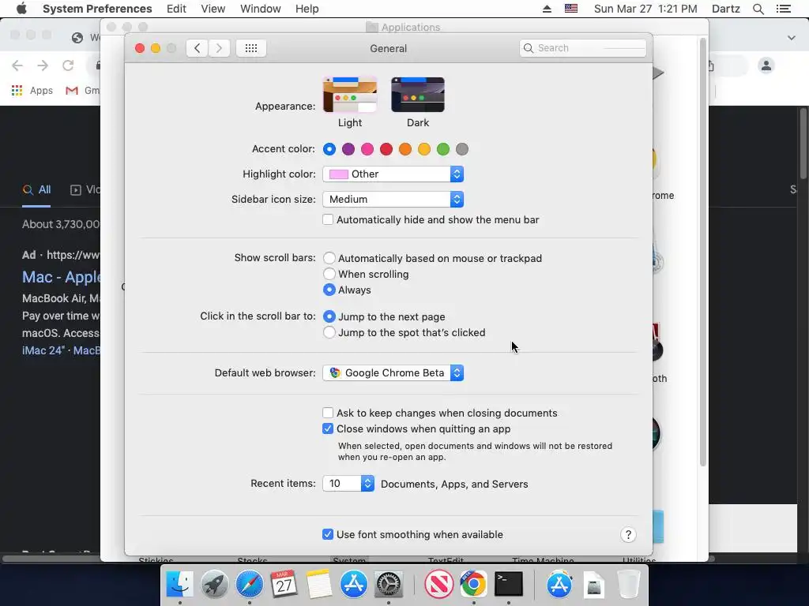Click the Dartz user name in menu bar
Viewport: 809px width, 606px height.
pos(726,9)
